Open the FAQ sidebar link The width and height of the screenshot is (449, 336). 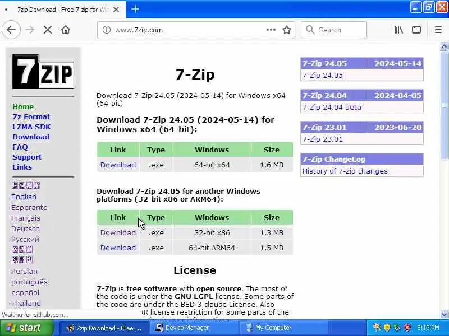pyautogui.click(x=20, y=147)
